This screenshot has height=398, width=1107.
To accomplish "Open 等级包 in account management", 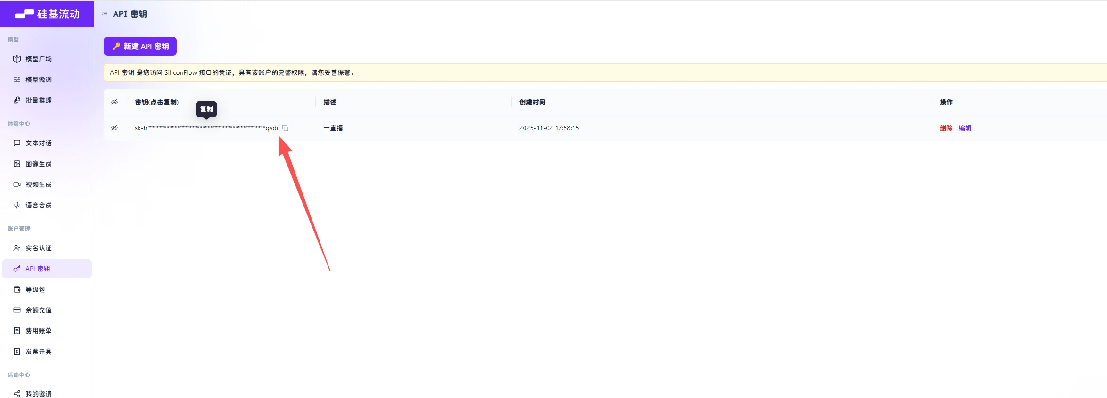I will coord(35,289).
